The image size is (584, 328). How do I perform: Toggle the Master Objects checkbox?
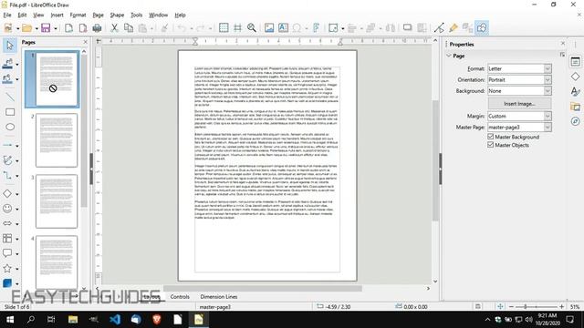[x=491, y=145]
